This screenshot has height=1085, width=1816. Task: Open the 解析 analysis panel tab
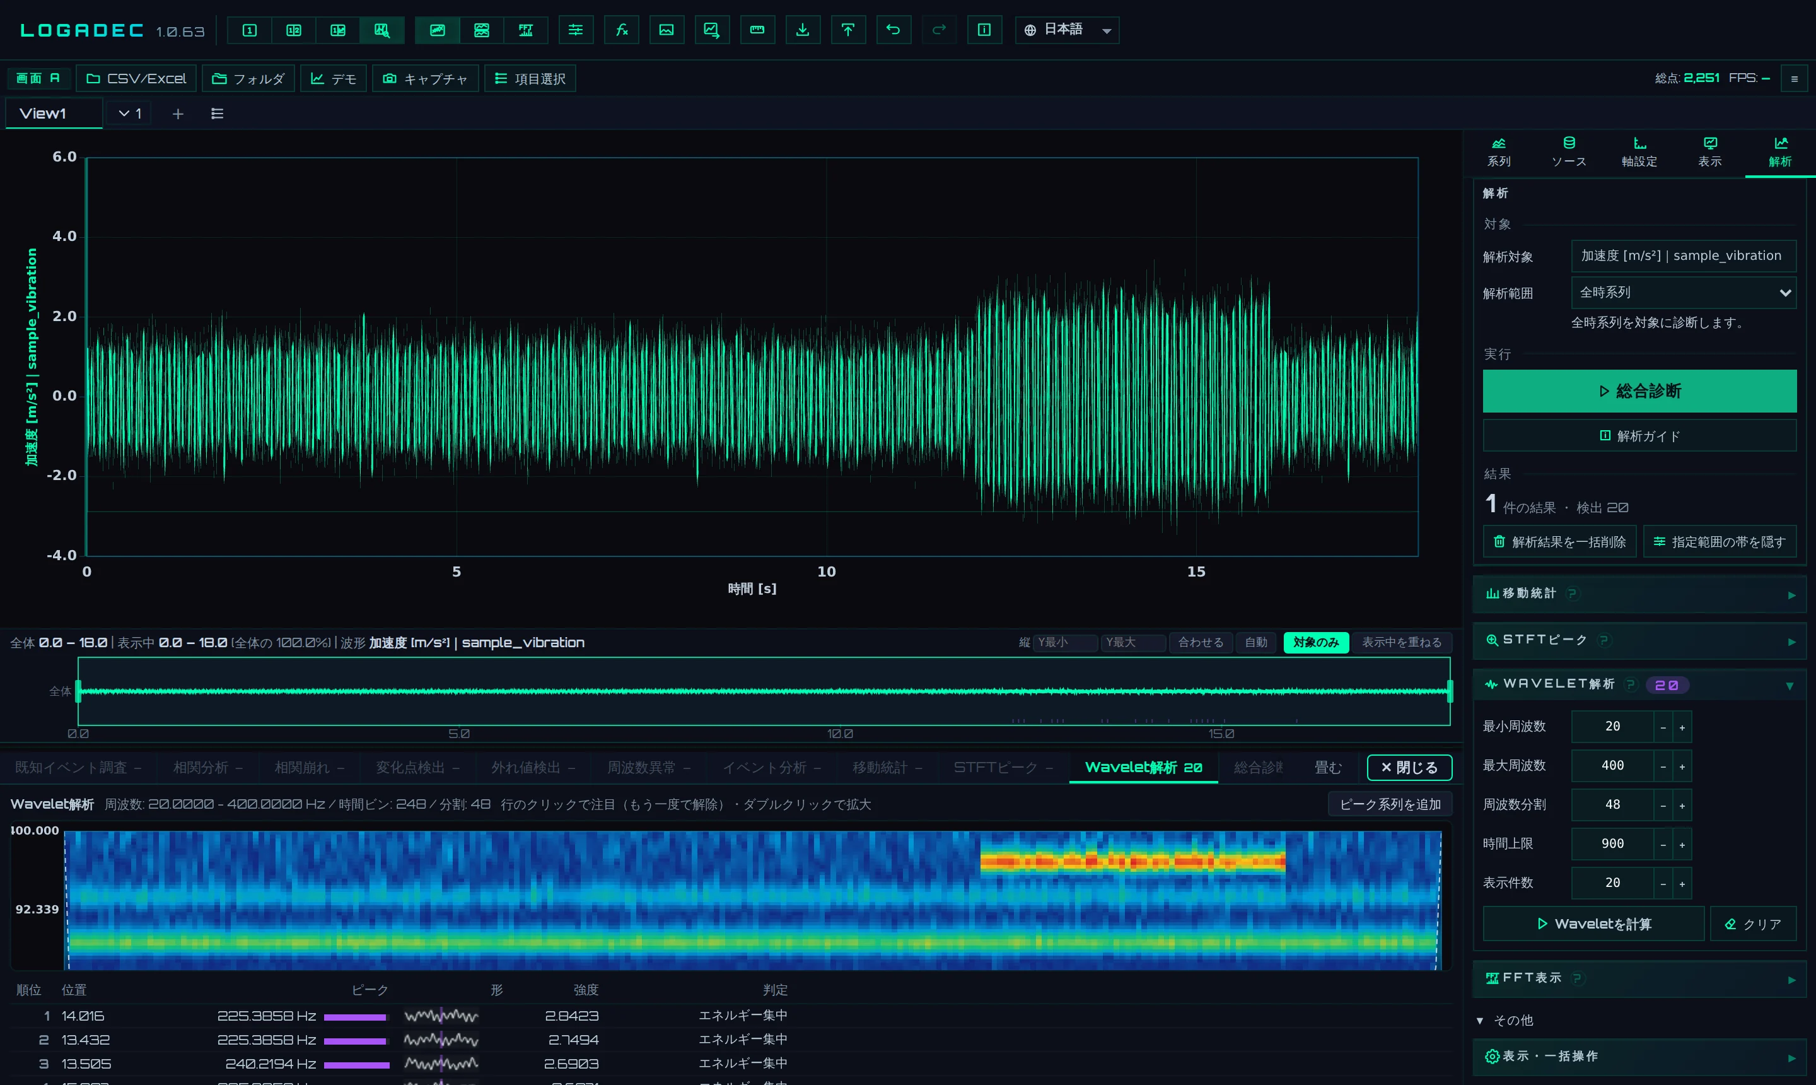pos(1780,152)
